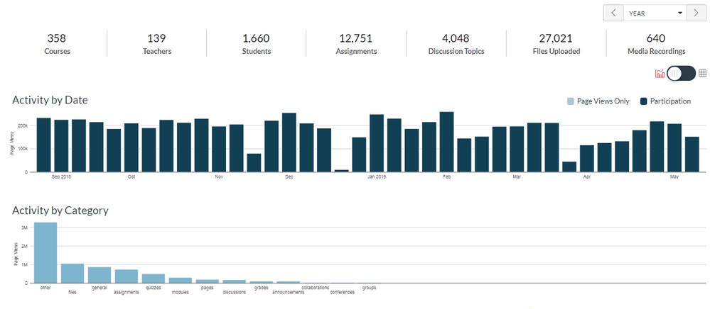The height and width of the screenshot is (309, 710).
Task: Toggle Participation legend series
Action: click(670, 101)
